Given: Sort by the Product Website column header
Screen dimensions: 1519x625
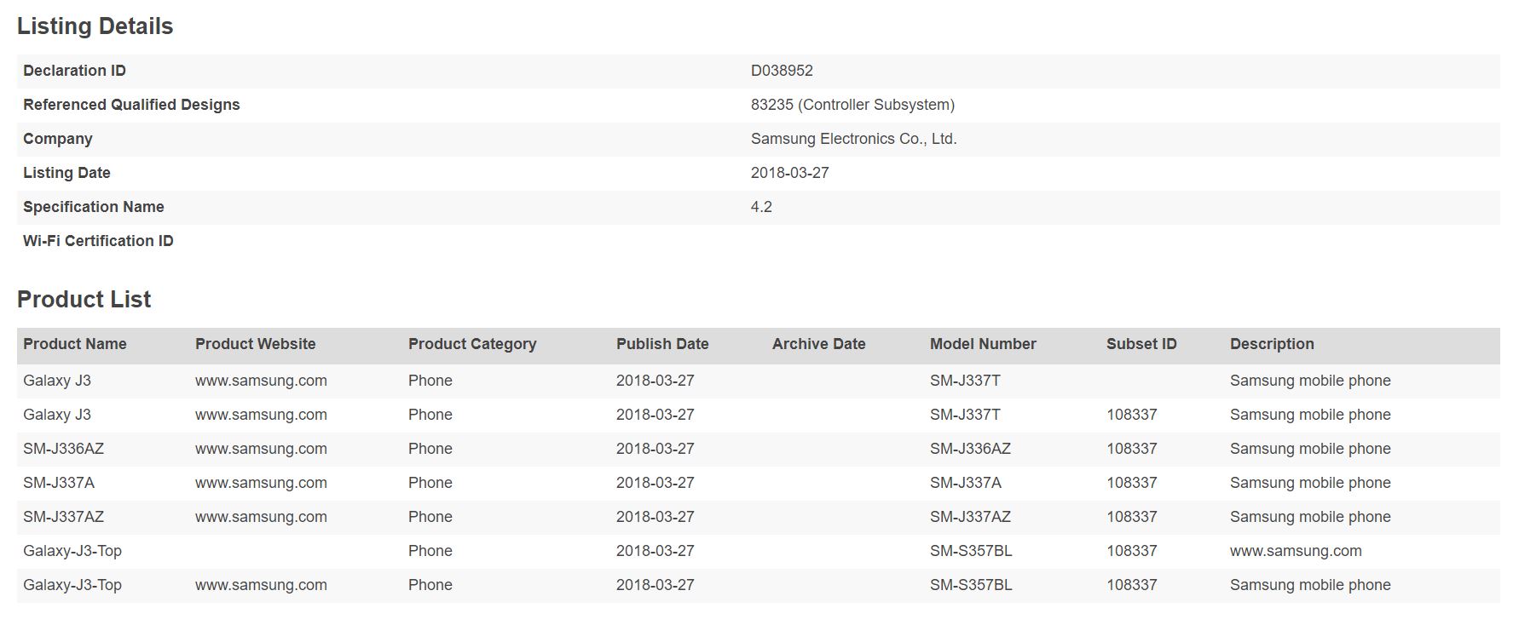Looking at the screenshot, I should (x=255, y=344).
